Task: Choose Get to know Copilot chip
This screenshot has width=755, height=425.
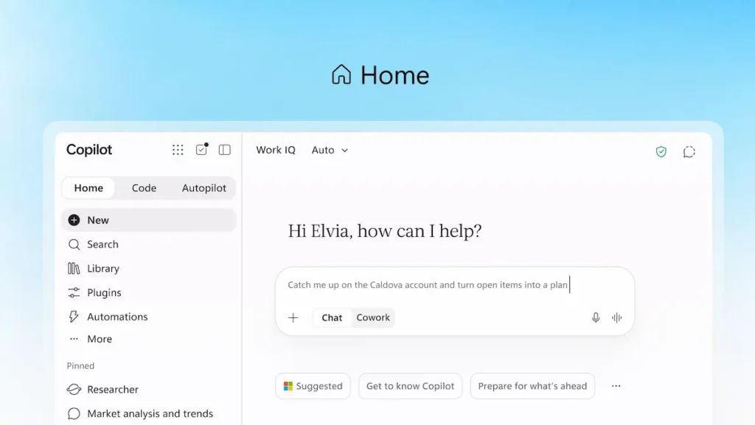Action: pyautogui.click(x=410, y=386)
